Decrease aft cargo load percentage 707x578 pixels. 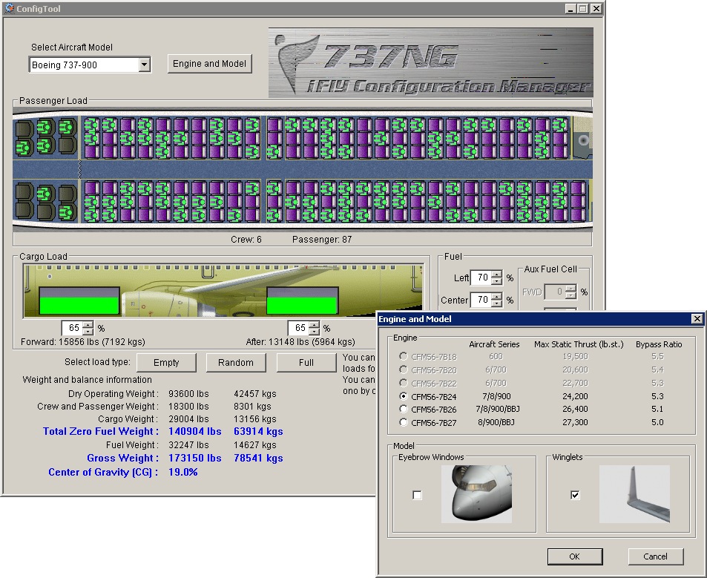point(315,332)
